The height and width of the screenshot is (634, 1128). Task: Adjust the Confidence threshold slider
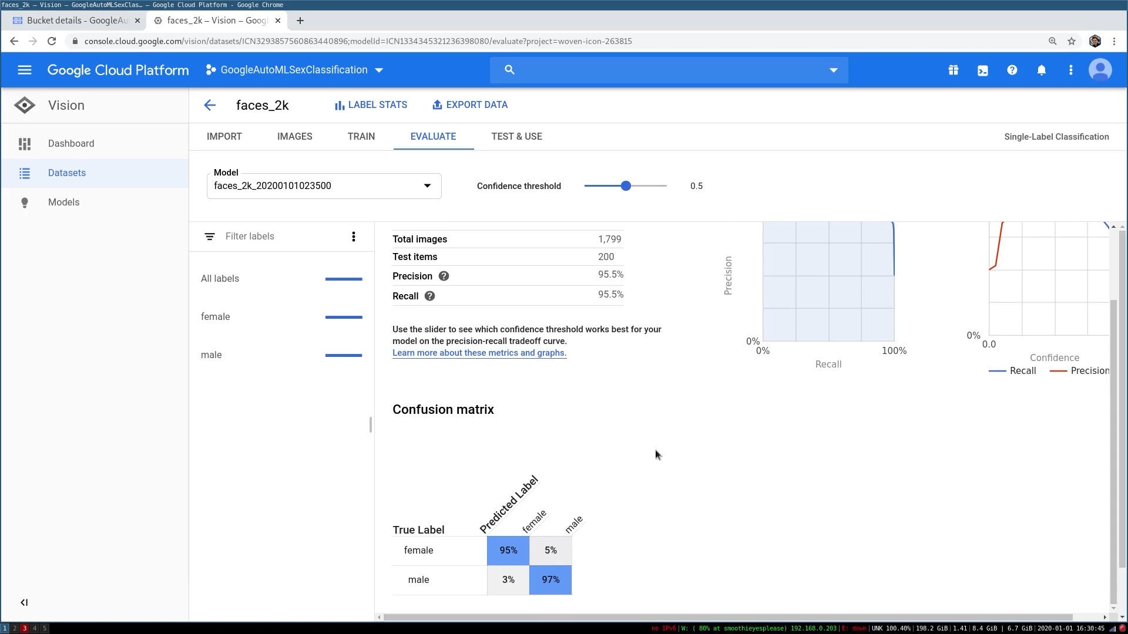(x=626, y=186)
